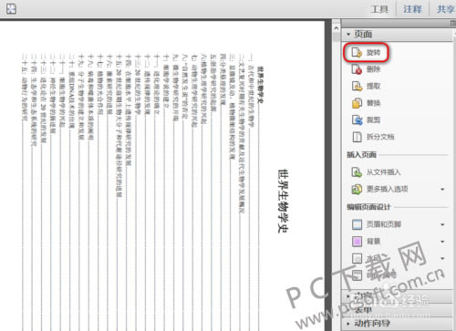The width and height of the screenshot is (456, 331).
Task: Switch to the Tools (工具) tab
Action: pos(379,9)
